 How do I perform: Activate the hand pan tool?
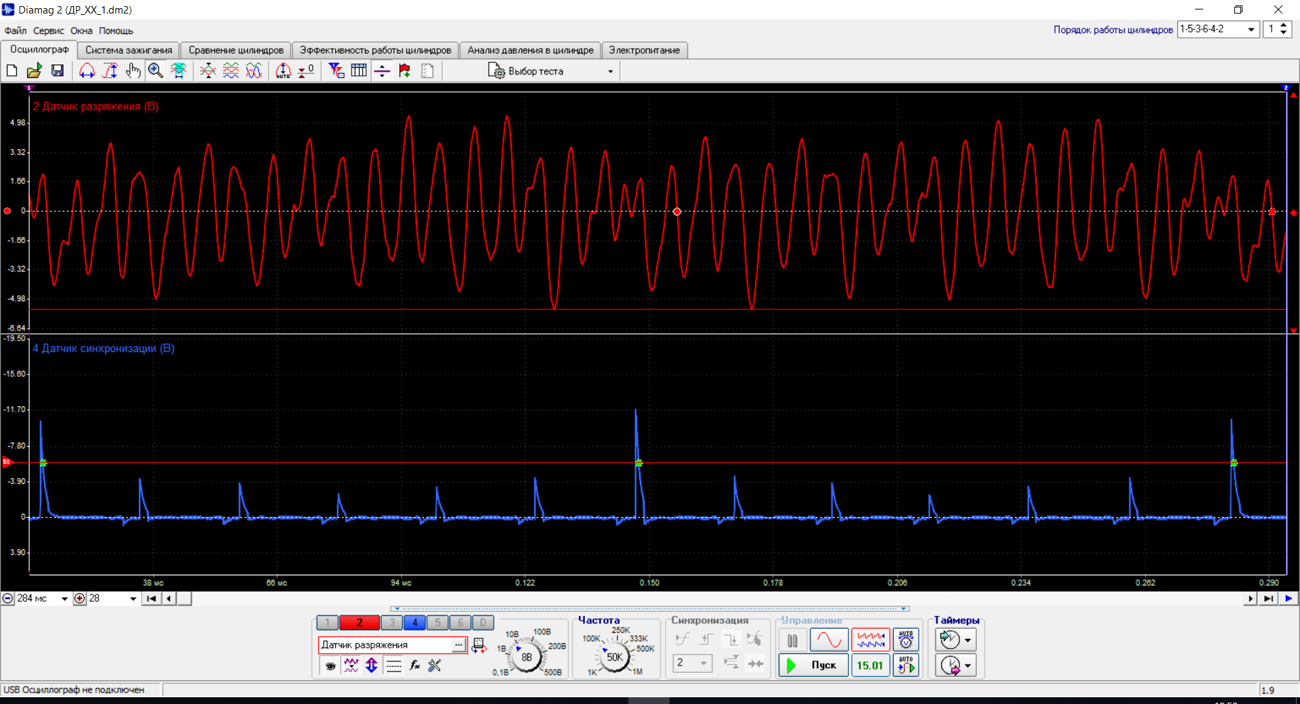tap(133, 70)
